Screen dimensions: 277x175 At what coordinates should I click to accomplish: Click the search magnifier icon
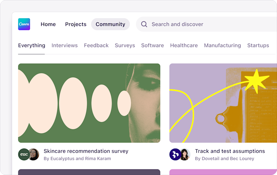[x=144, y=24]
